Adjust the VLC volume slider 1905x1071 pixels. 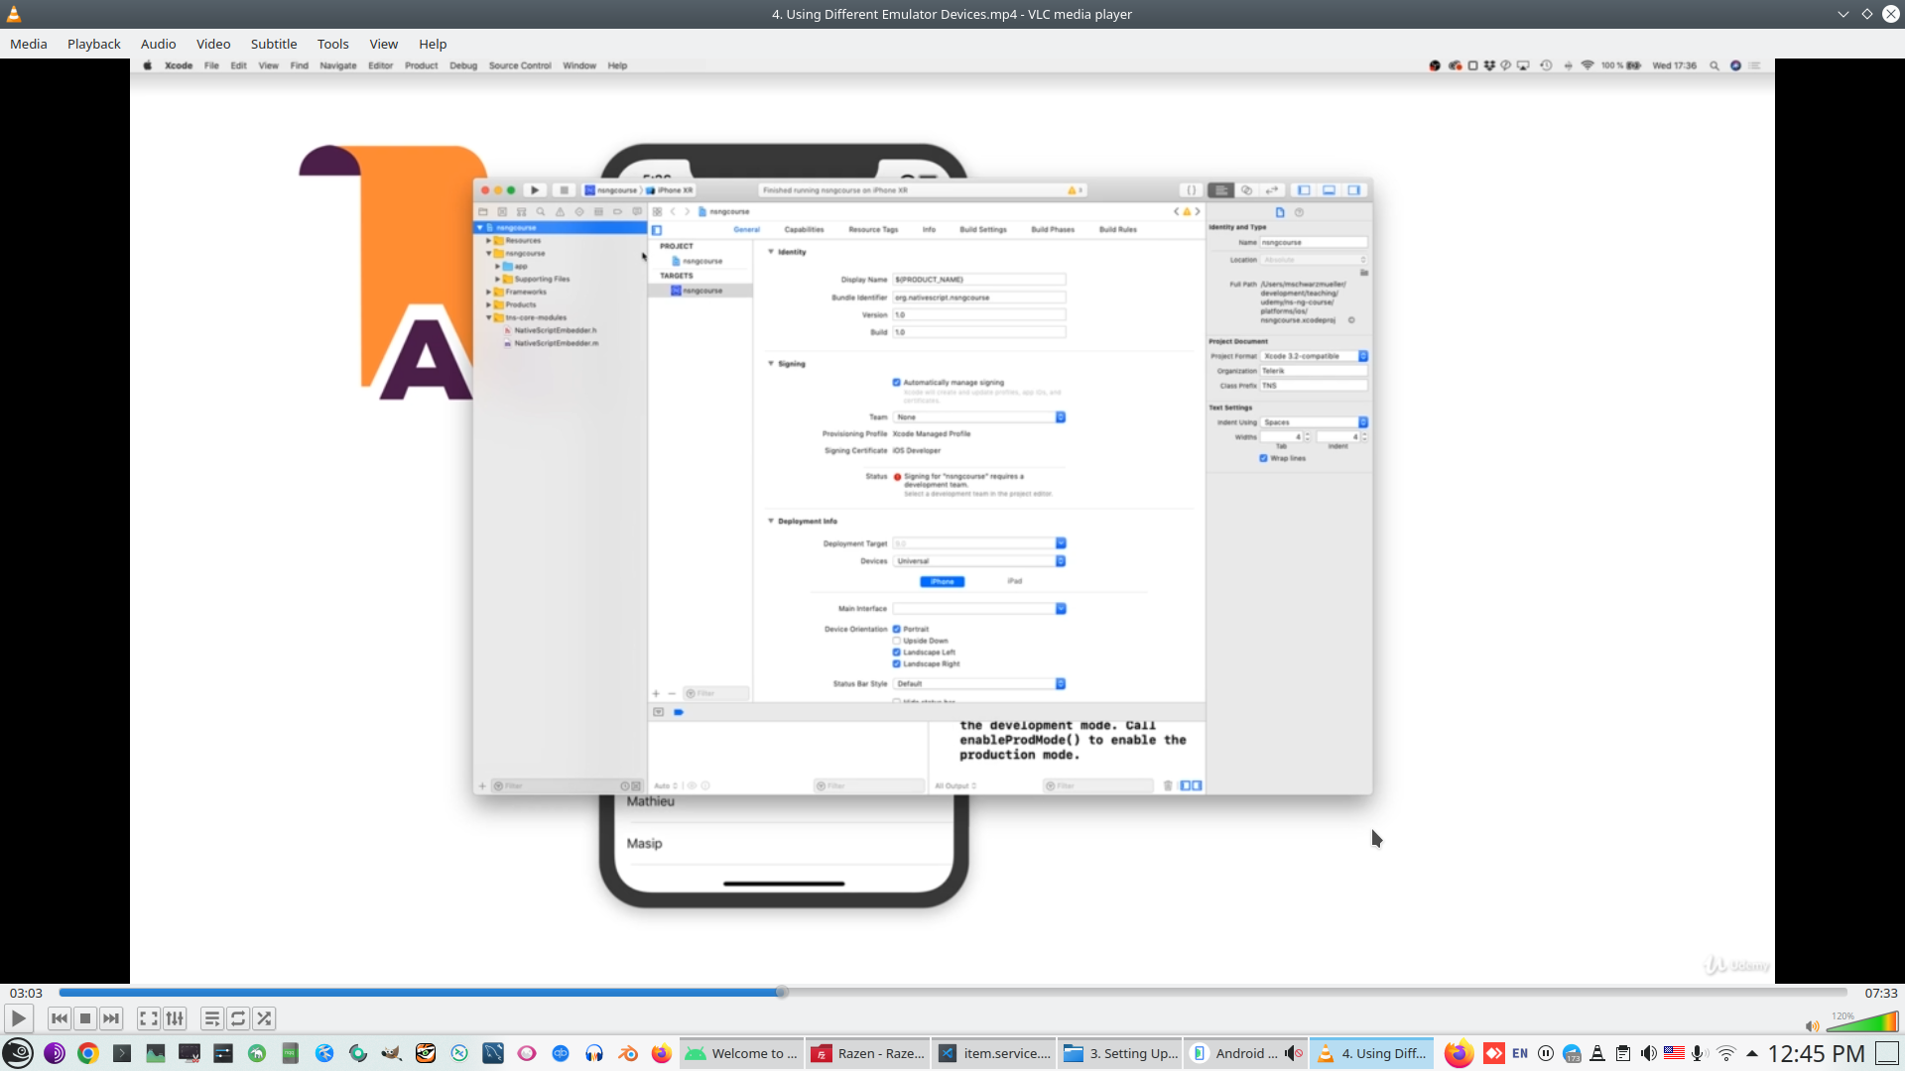(1862, 1022)
